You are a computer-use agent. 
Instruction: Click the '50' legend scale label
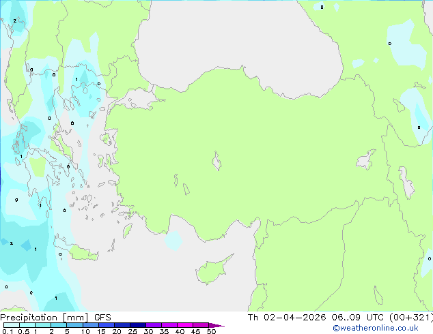[211, 331]
